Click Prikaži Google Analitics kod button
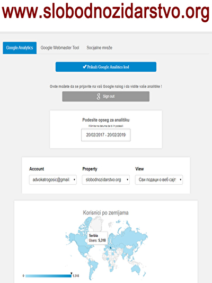 pyautogui.click(x=106, y=67)
